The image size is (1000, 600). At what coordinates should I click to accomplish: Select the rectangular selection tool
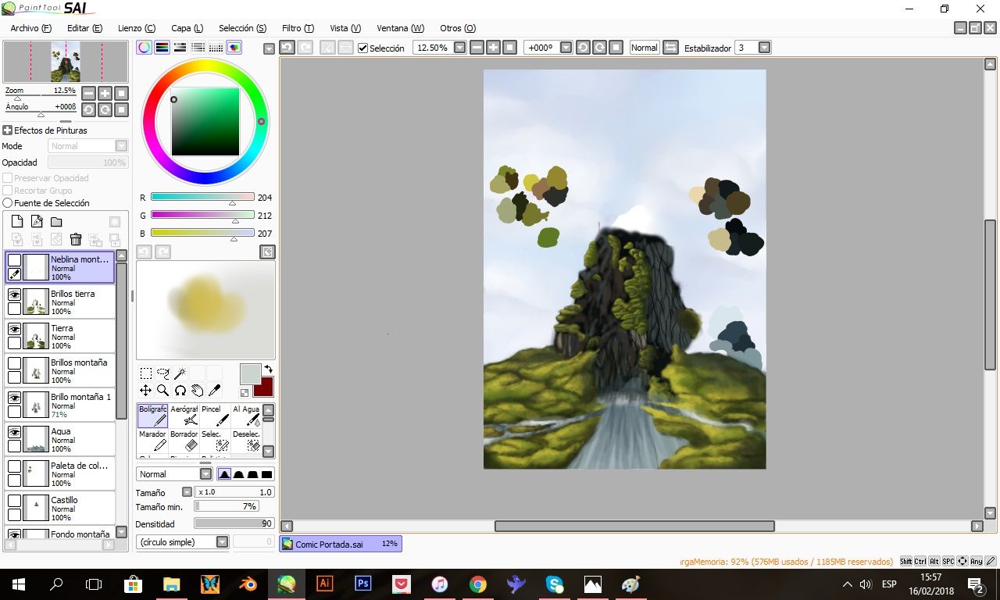145,373
